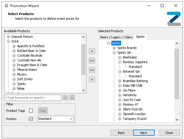Screen dimensions: 184x139
Task: Click the Next button
Action: tap(144, 133)
